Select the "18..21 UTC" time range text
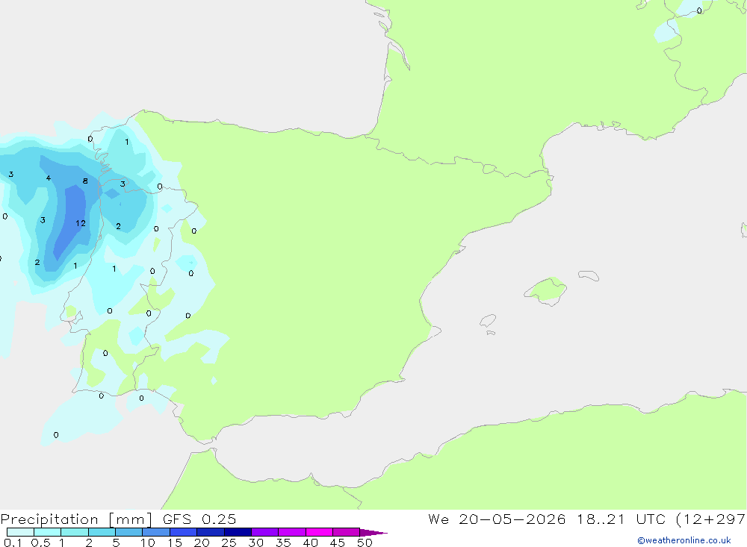The image size is (747, 547). (621, 519)
